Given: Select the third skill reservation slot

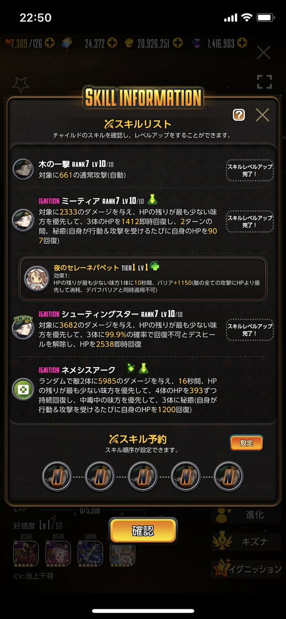Looking at the screenshot, I should coord(142,476).
